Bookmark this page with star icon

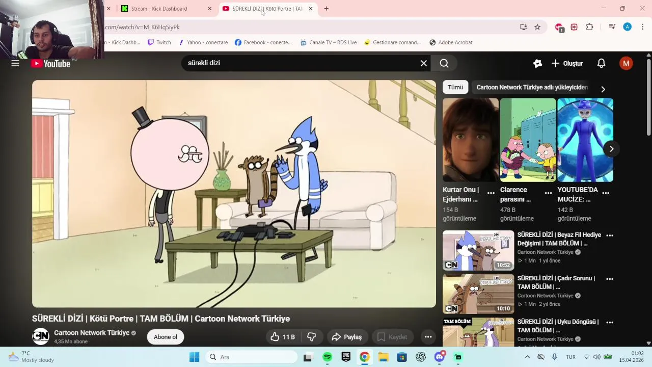[x=537, y=27]
